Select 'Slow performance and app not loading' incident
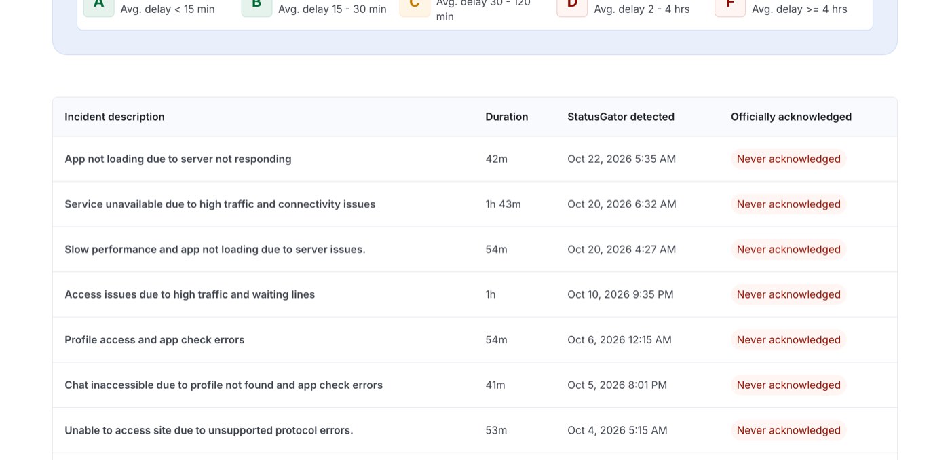Screen dimensions: 950x460 click(x=215, y=250)
